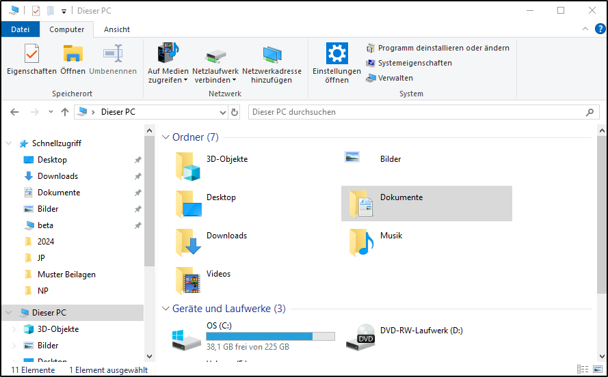The width and height of the screenshot is (608, 377).
Task: Click the search magnifier icon
Action: pyautogui.click(x=590, y=112)
